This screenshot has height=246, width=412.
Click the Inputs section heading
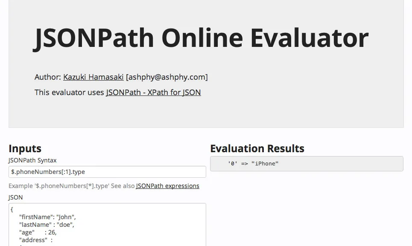(x=24, y=148)
